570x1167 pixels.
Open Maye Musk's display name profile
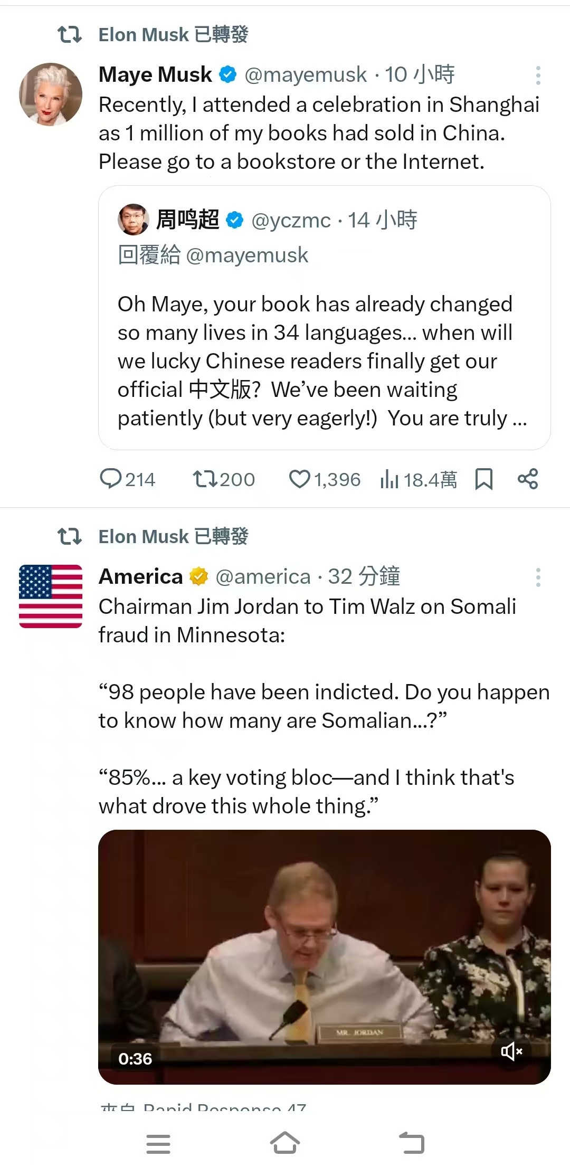pyautogui.click(x=155, y=75)
